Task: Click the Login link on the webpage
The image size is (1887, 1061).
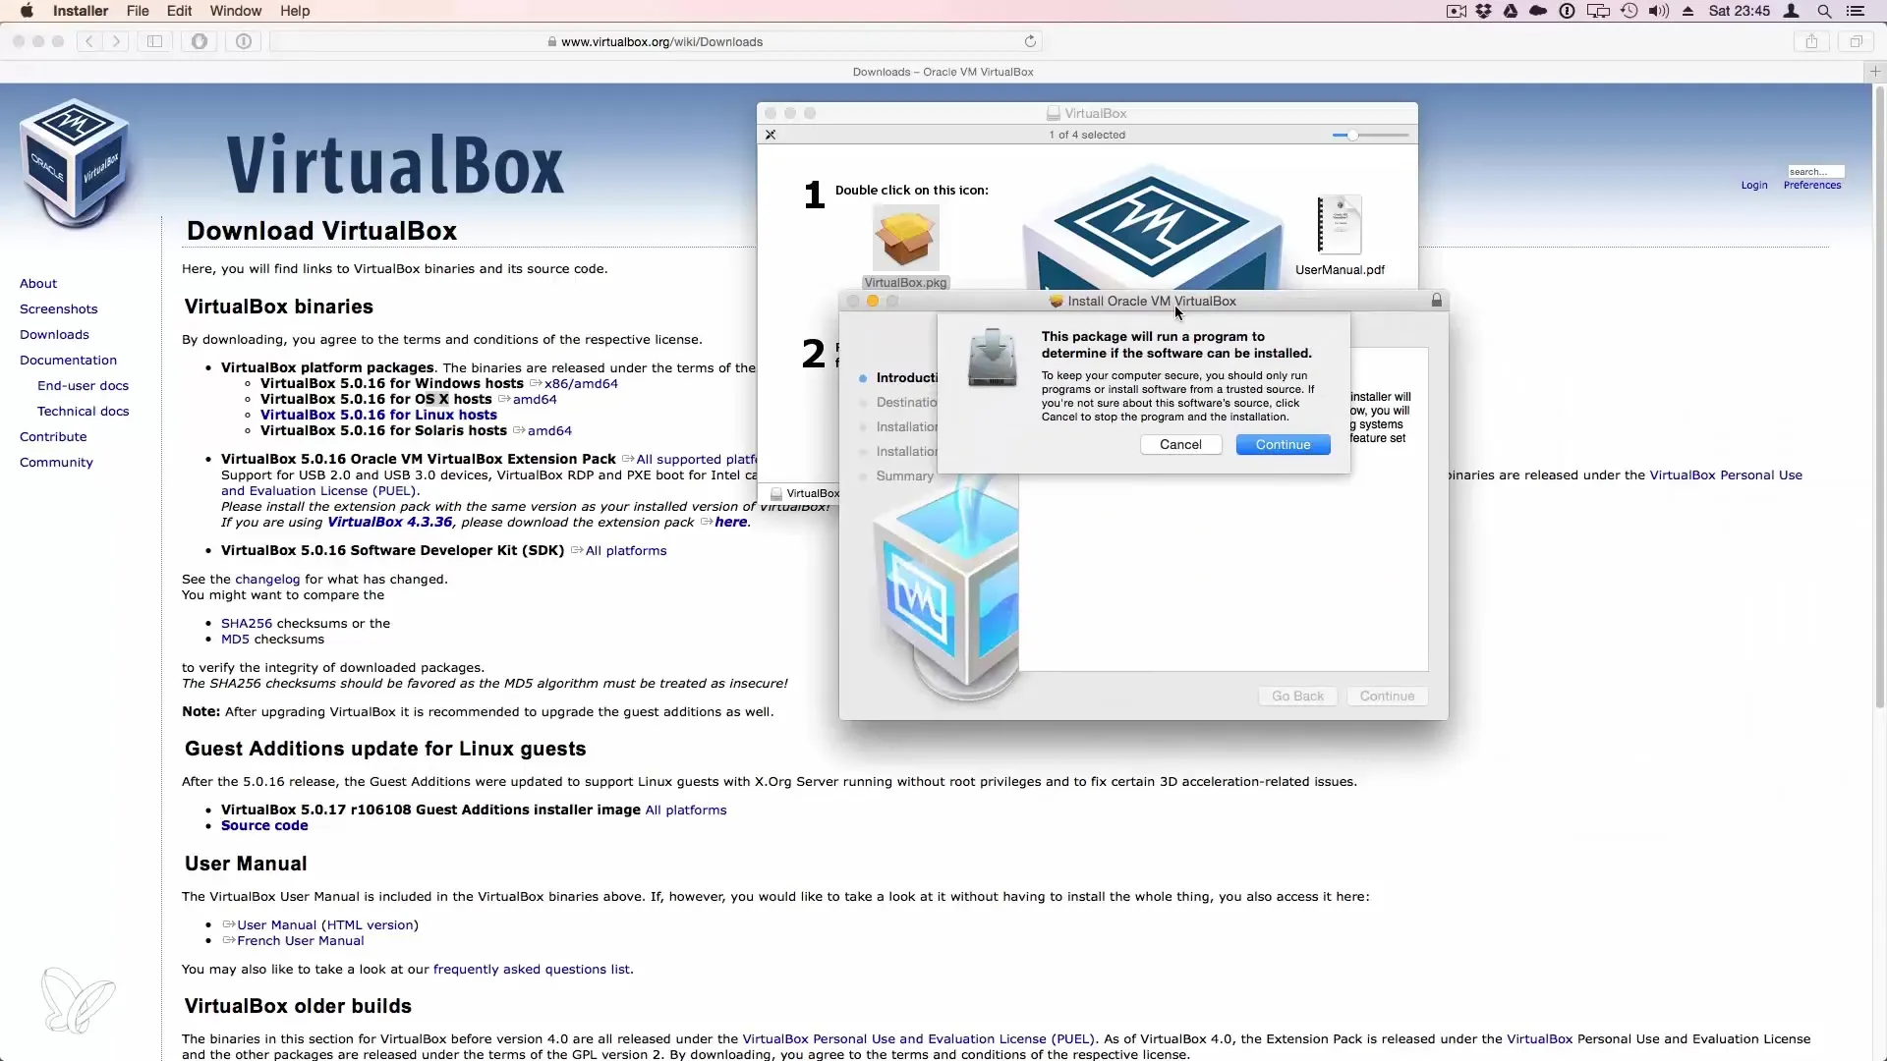Action: [x=1754, y=185]
